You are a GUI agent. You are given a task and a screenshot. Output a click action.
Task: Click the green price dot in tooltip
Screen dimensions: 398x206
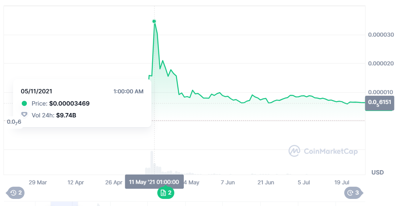coord(25,104)
